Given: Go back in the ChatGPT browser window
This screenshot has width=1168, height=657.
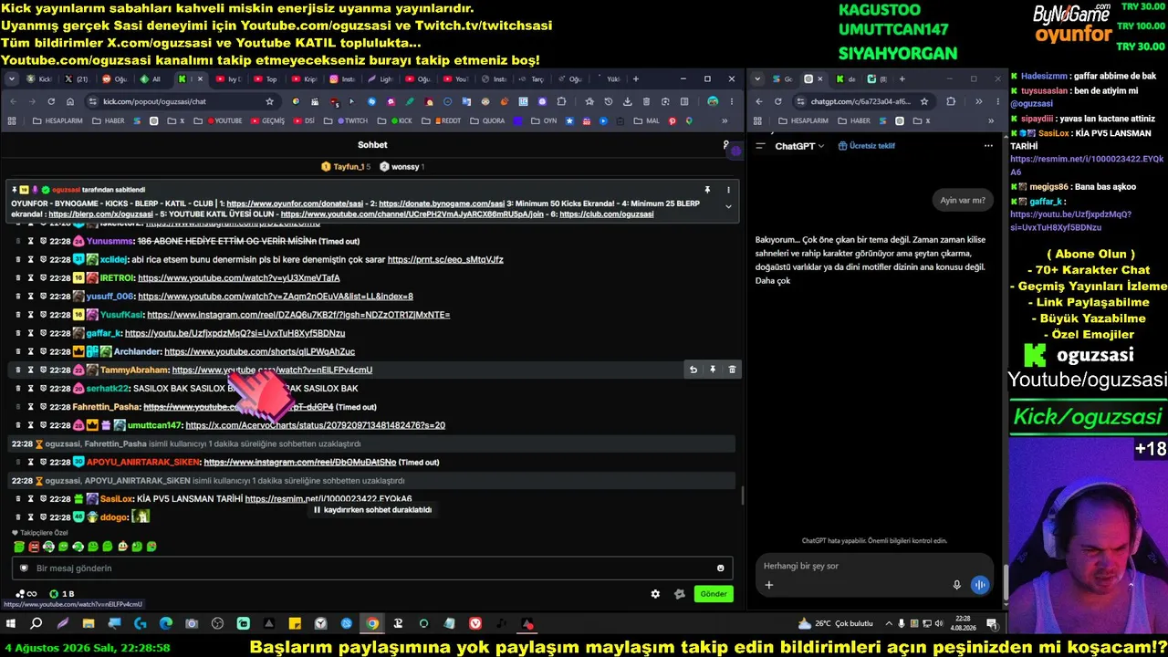Looking at the screenshot, I should pyautogui.click(x=759, y=101).
